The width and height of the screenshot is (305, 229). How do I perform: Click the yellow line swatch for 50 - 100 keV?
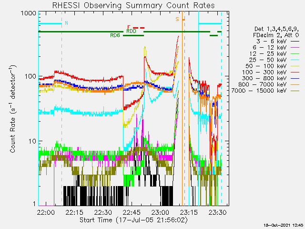(295, 66)
